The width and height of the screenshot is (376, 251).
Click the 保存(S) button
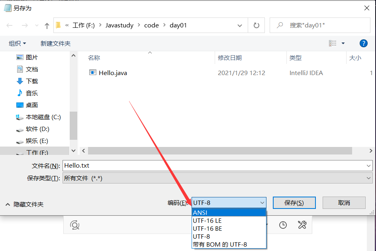coord(294,203)
